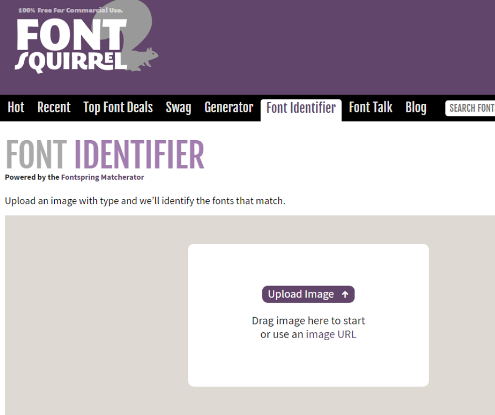Open Top Font Deals

tap(118, 107)
